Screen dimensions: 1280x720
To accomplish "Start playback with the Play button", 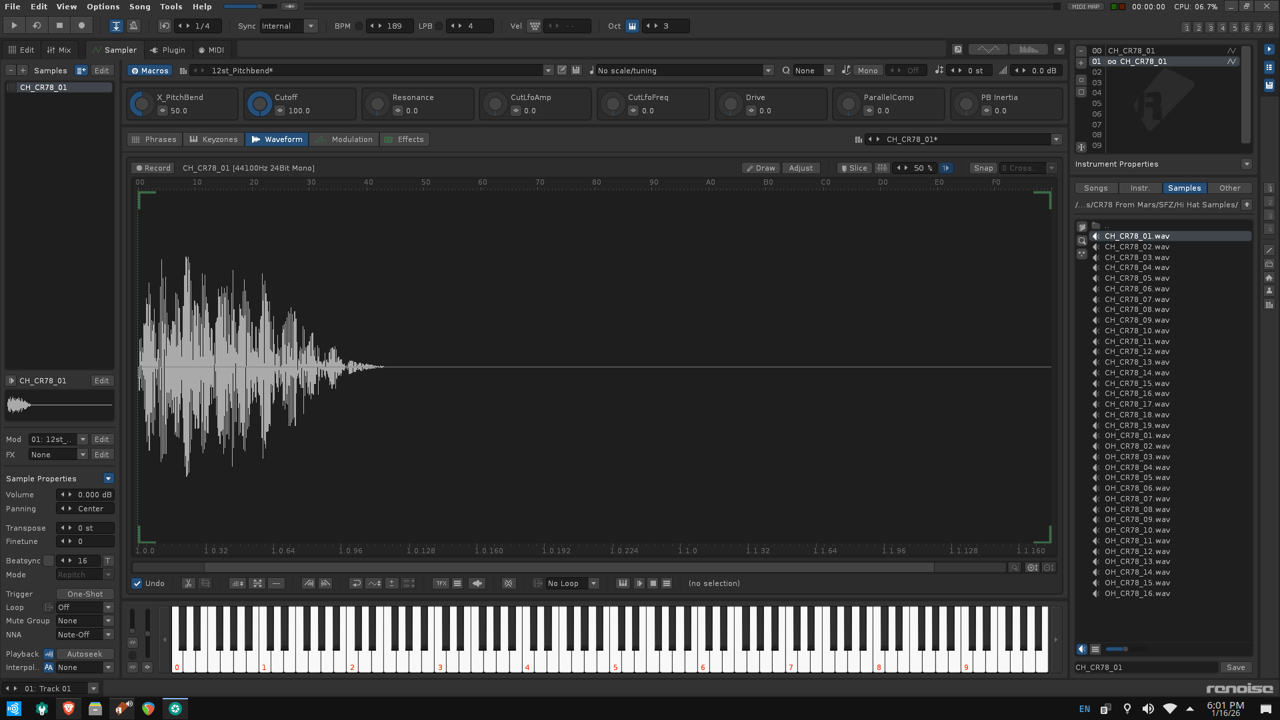I will pos(14,25).
